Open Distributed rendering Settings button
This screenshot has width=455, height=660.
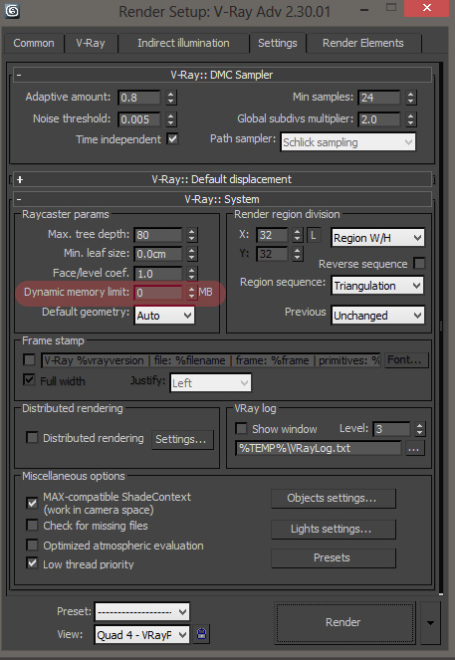point(182,439)
